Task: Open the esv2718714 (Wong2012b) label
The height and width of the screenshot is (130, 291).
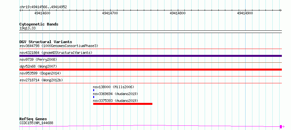Action: [x=41, y=80]
